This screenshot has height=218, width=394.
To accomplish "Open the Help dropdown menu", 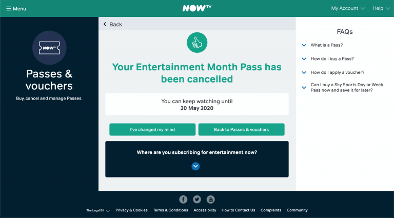I will pyautogui.click(x=380, y=9).
